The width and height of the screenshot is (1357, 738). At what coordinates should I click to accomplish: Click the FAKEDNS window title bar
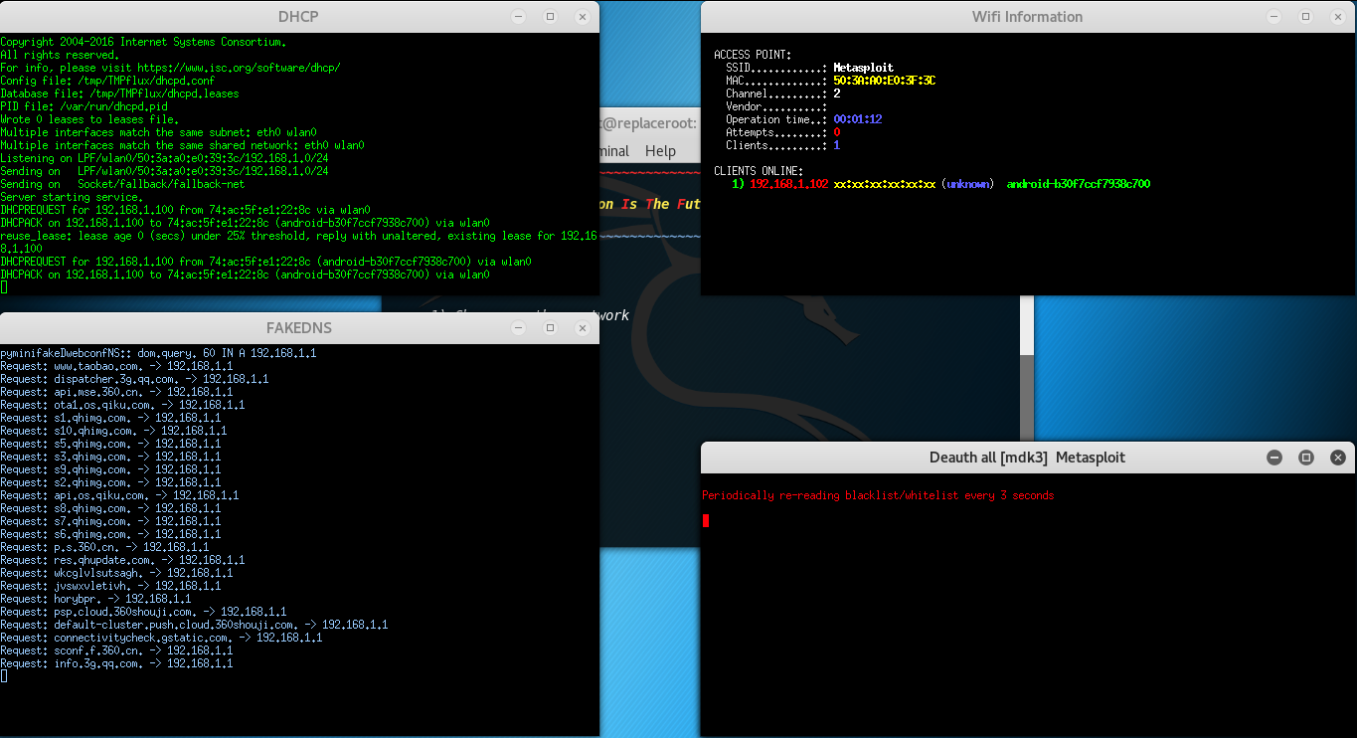299,327
